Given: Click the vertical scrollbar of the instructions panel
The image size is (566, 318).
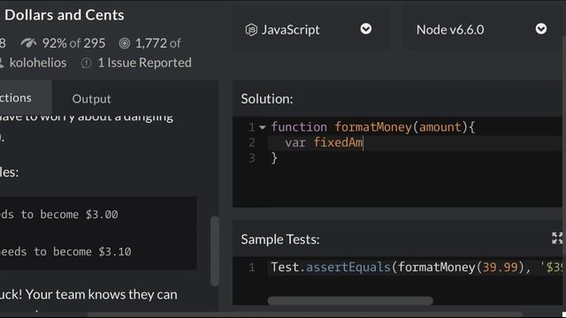Looking at the screenshot, I should coord(215,251).
